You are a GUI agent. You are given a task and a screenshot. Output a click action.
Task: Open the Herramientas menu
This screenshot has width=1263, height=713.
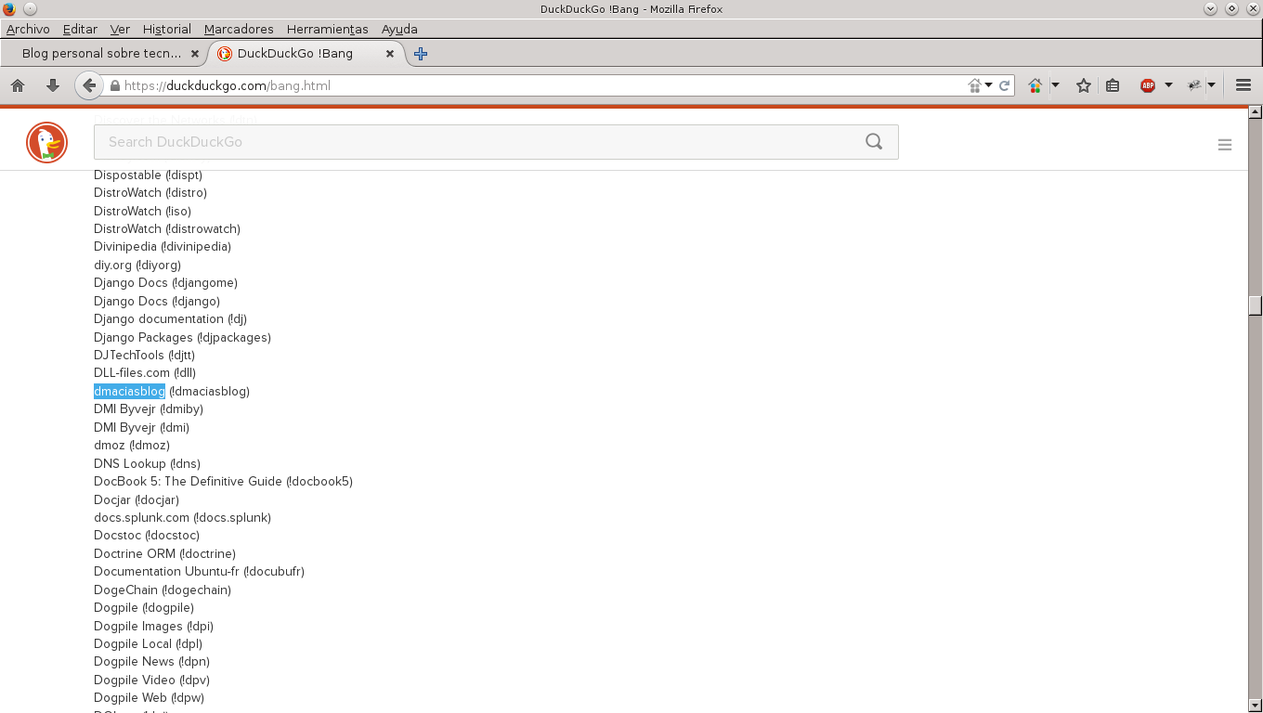coord(327,29)
